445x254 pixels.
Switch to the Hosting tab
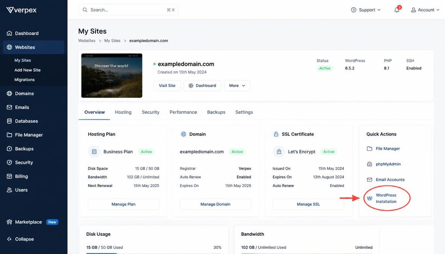point(123,112)
